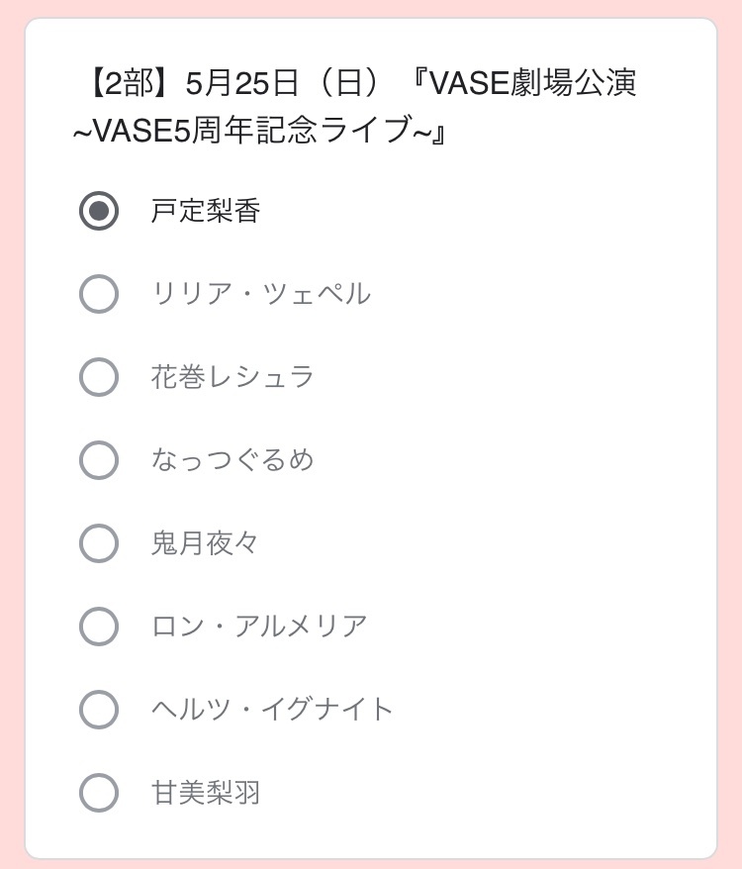The width and height of the screenshot is (742, 869).
Task: Click the リリア・ツェペル label text
Action: [x=261, y=294]
